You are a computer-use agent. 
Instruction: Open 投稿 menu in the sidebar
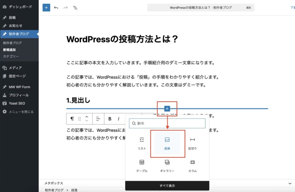19,18
